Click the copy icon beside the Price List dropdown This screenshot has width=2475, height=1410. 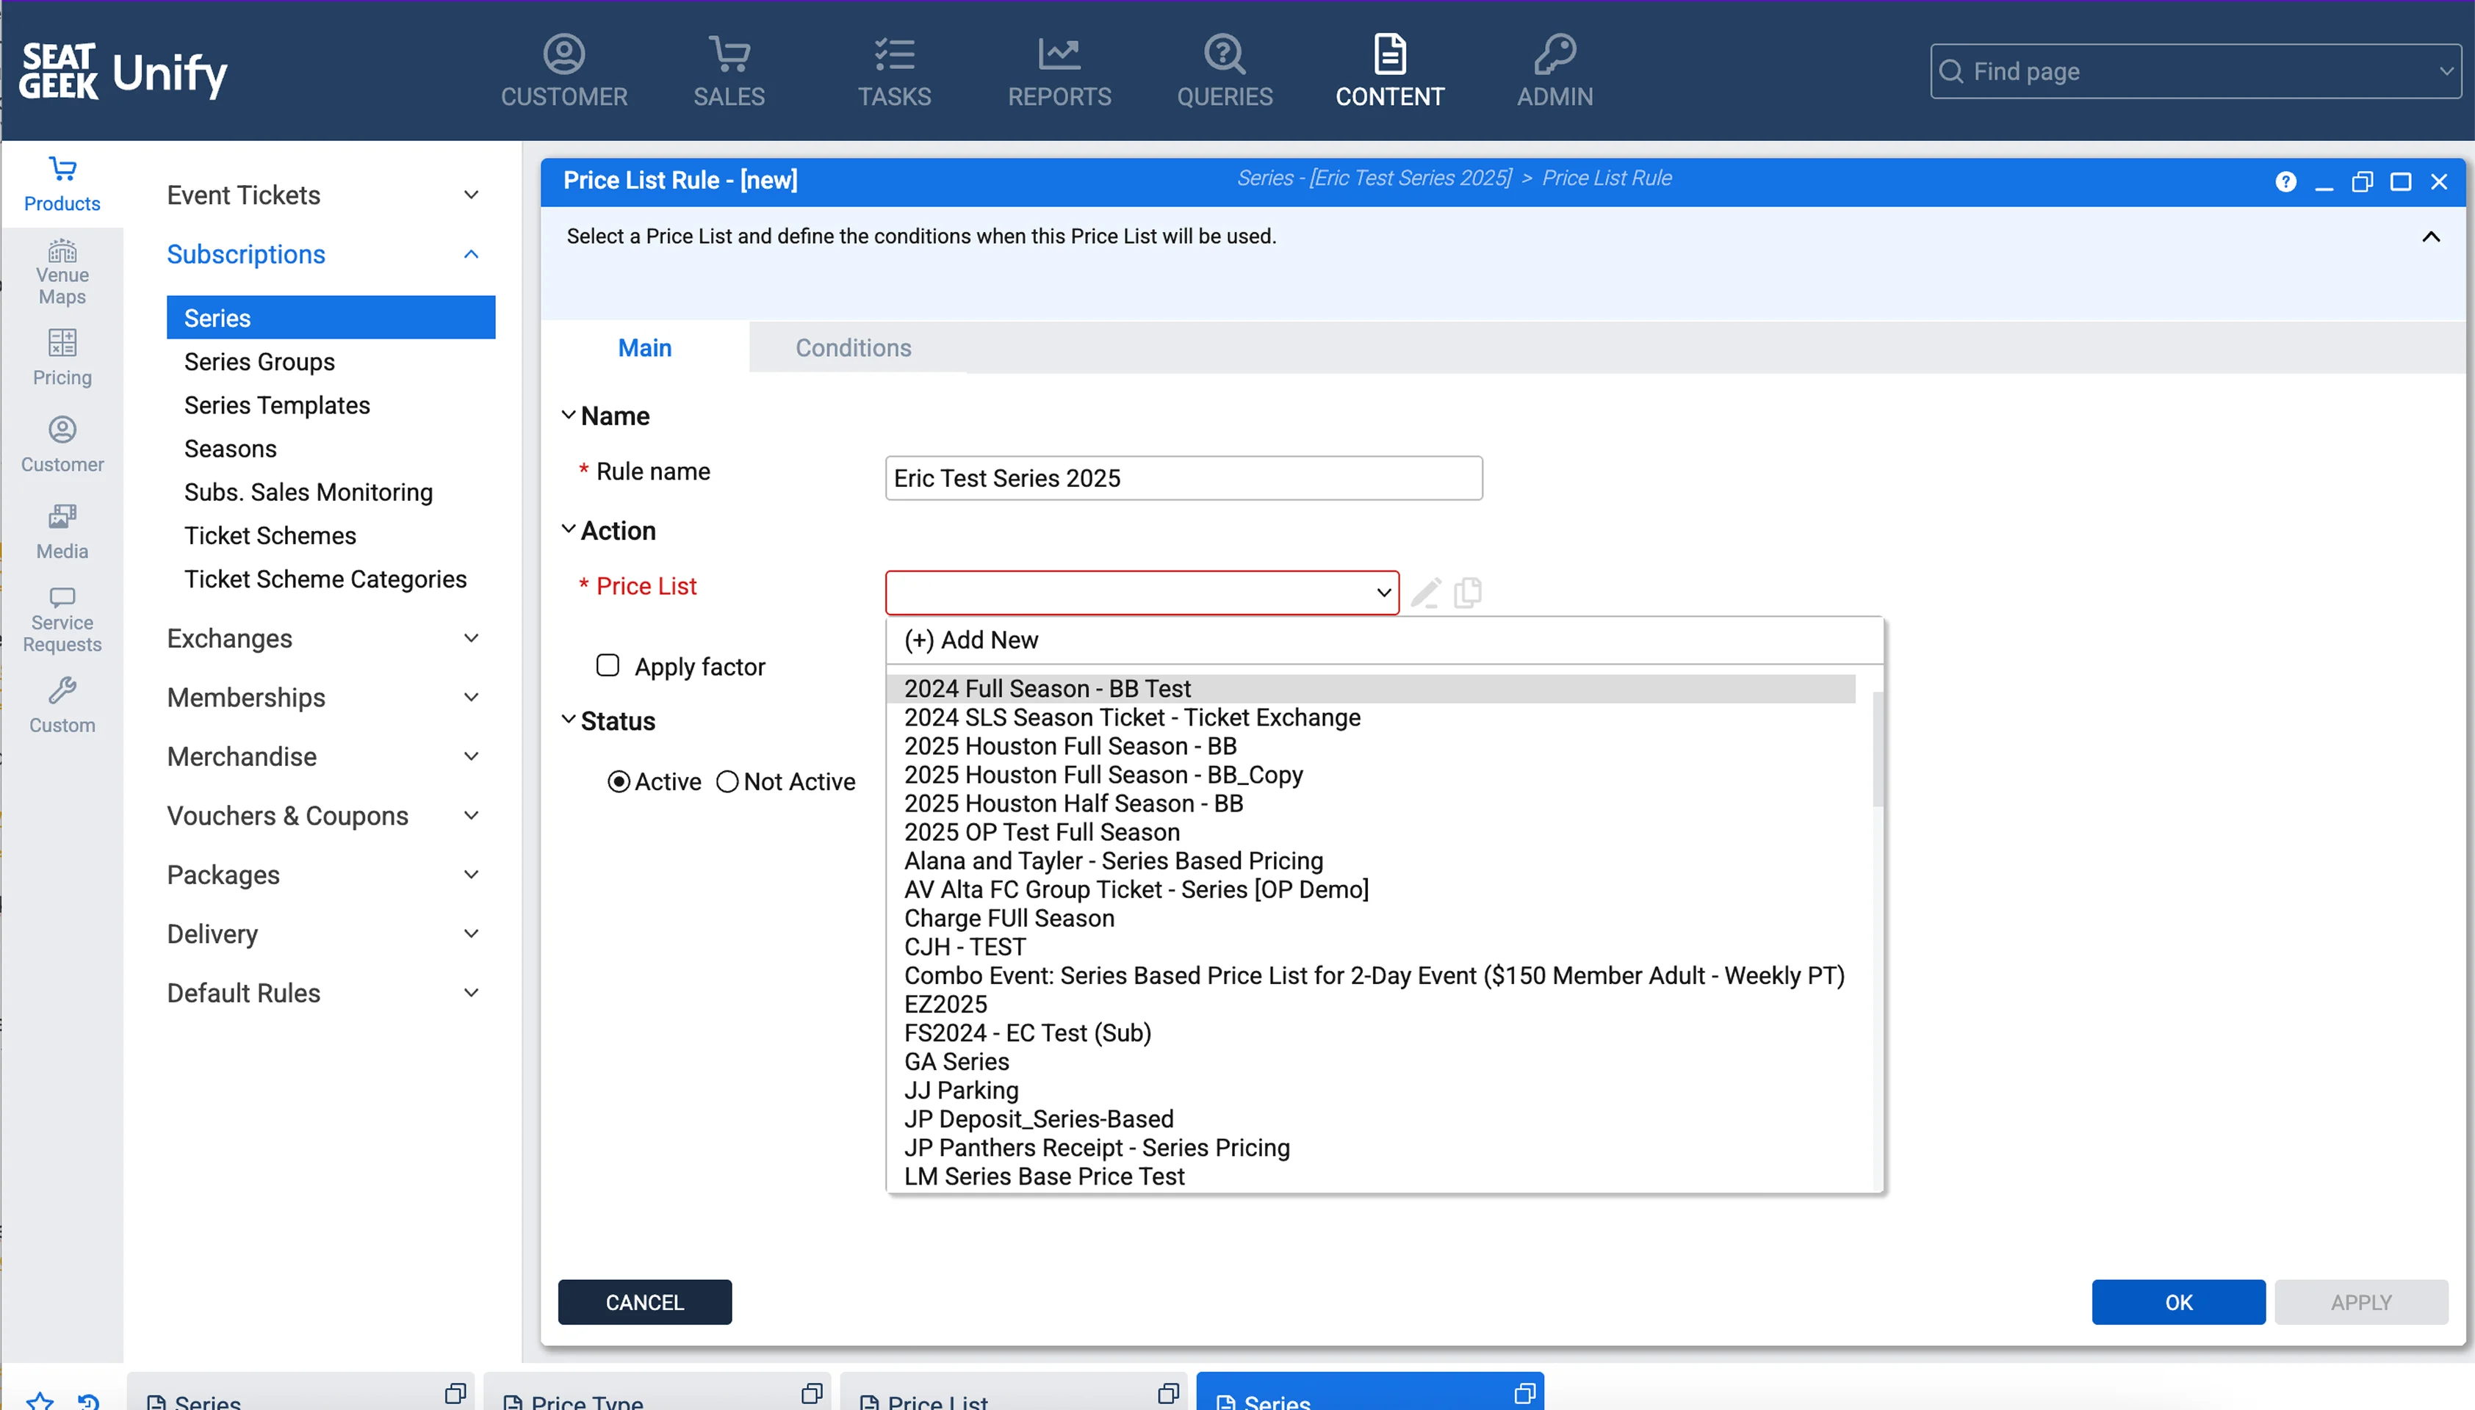[1466, 592]
